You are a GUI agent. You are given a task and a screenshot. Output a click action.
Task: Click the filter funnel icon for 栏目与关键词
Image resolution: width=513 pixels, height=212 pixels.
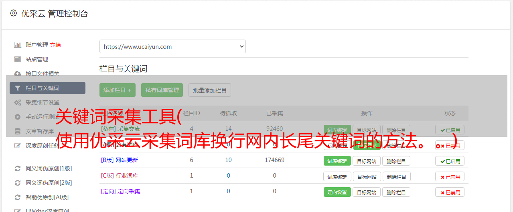point(18,88)
